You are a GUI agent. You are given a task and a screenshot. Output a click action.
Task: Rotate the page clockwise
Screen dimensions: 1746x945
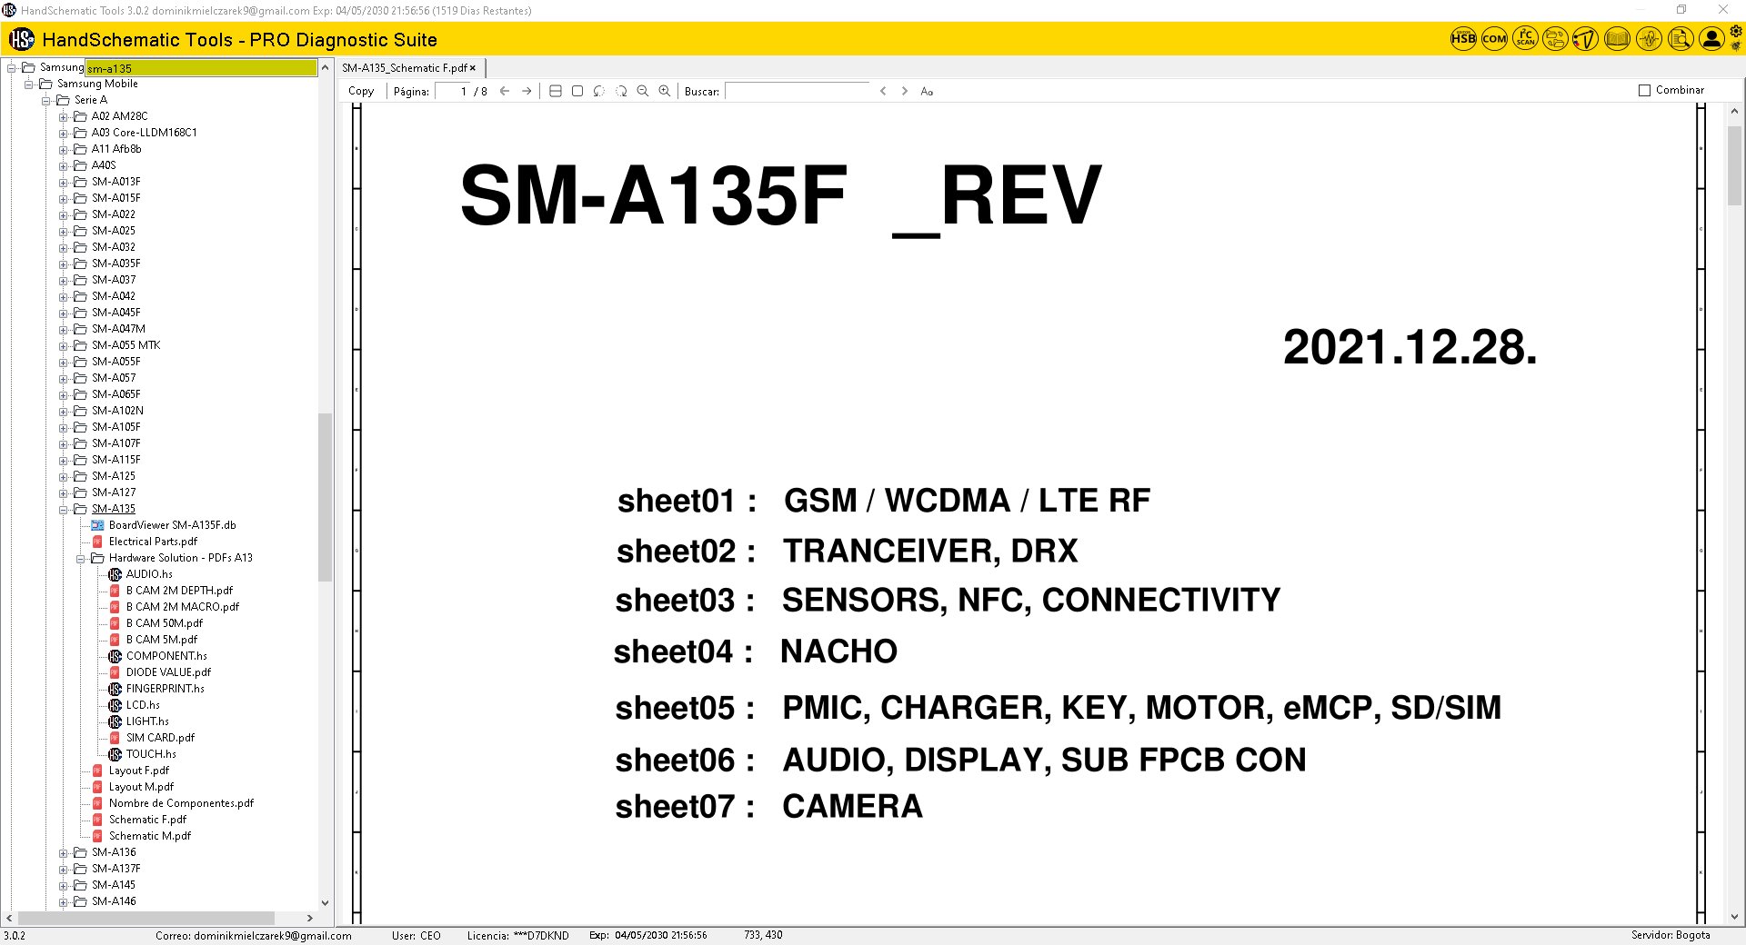(x=621, y=91)
